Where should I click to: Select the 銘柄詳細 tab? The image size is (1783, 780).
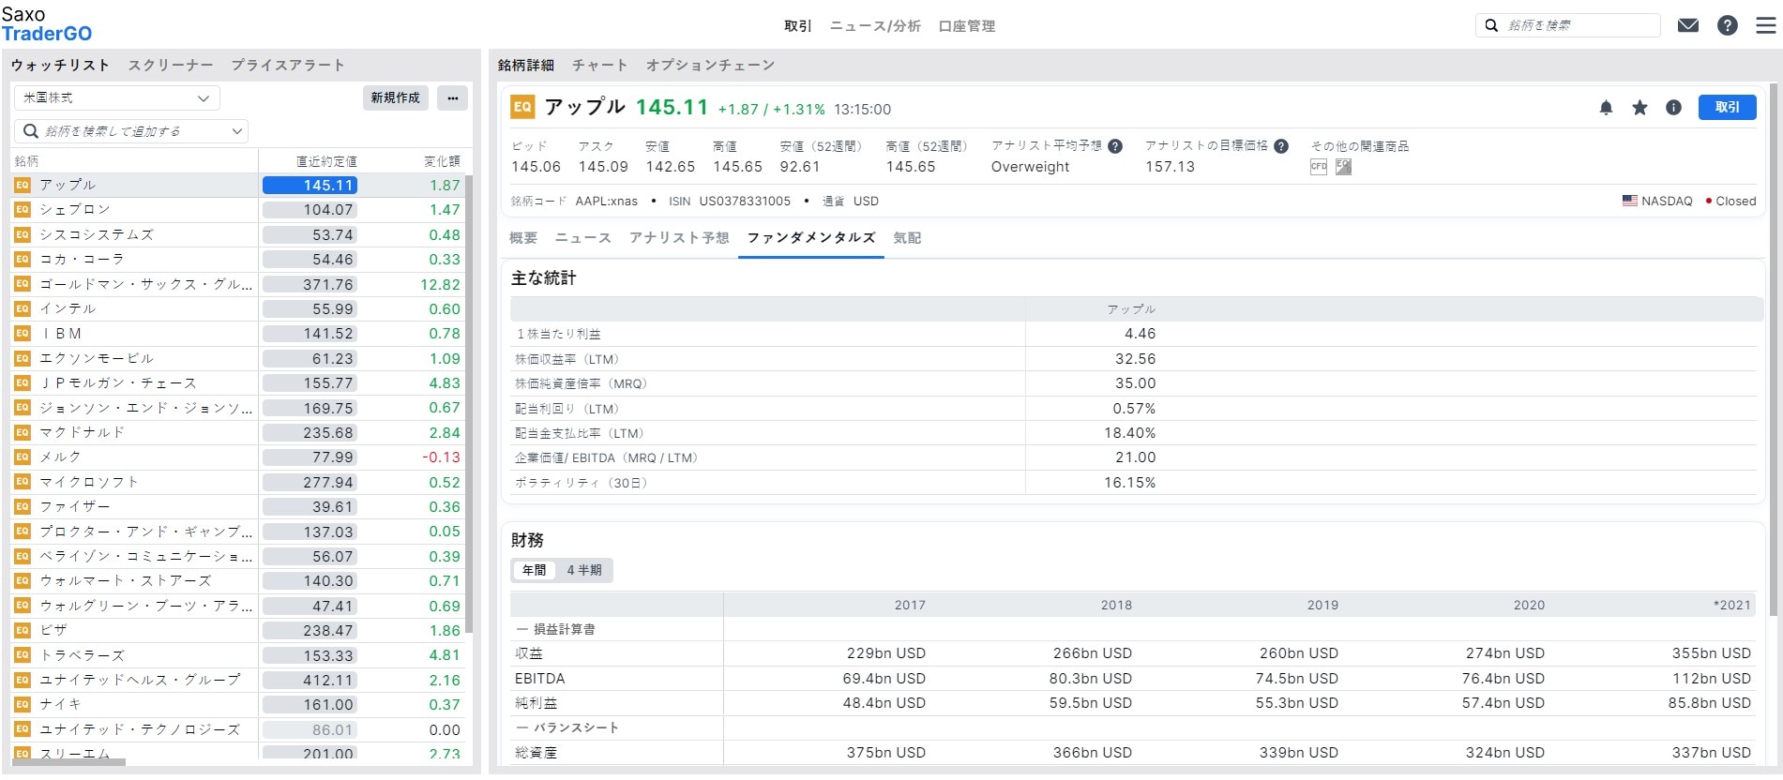pyautogui.click(x=526, y=65)
